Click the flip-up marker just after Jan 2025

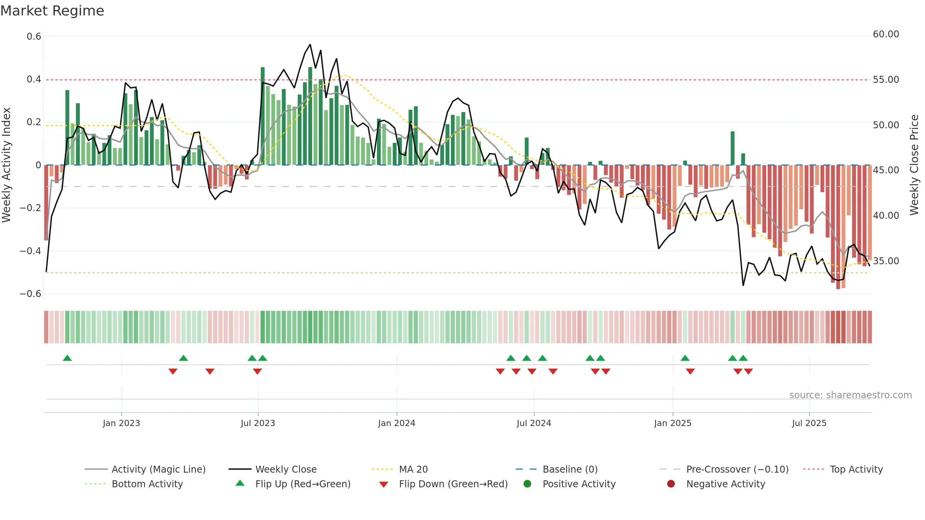click(x=685, y=358)
